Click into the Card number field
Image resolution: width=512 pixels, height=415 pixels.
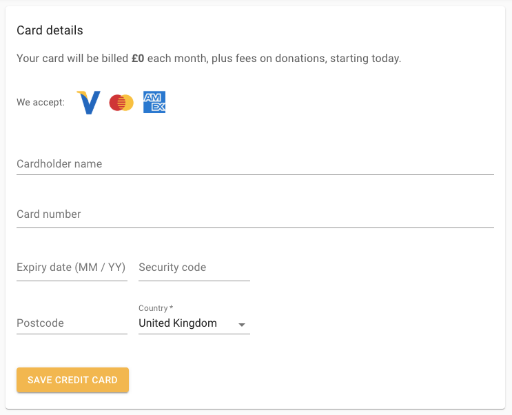[255, 214]
